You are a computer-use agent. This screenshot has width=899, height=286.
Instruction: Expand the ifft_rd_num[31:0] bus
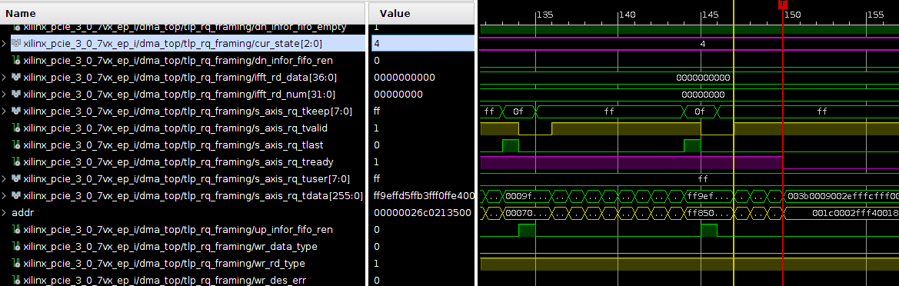[5, 94]
